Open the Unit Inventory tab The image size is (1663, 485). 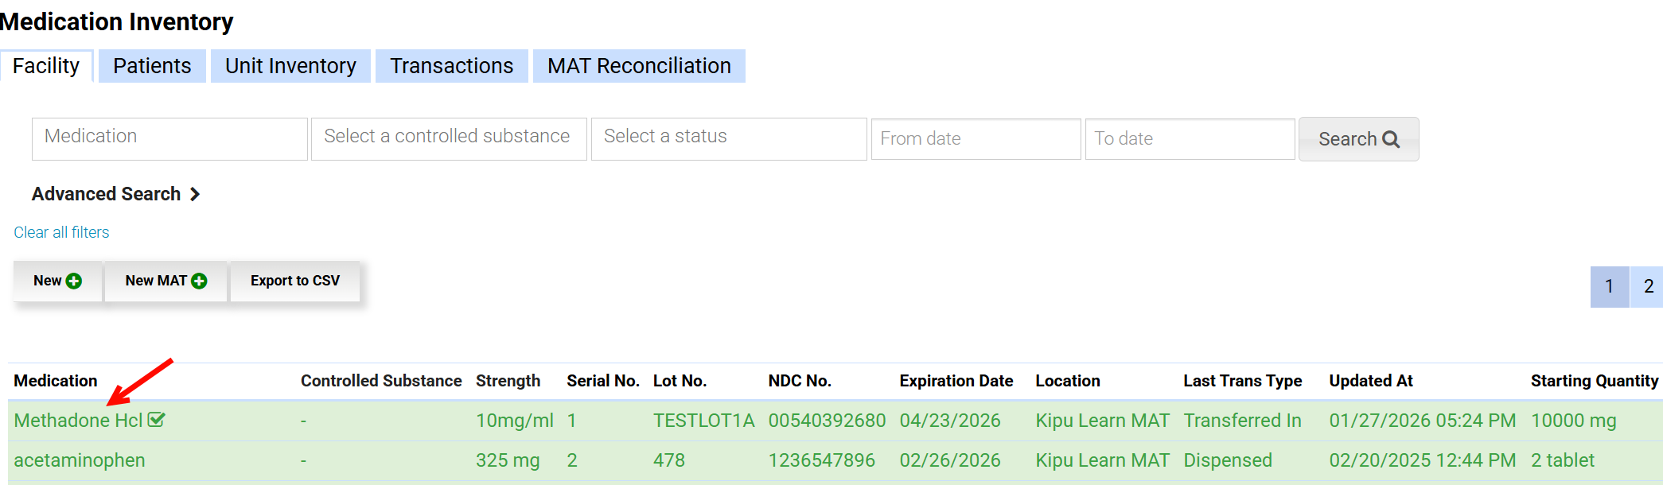point(290,66)
